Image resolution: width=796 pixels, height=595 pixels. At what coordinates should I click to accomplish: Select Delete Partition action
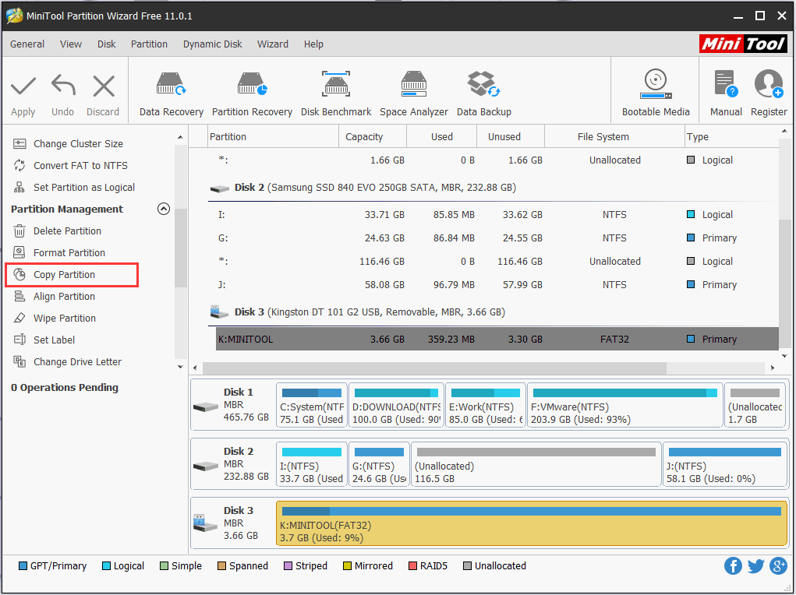[x=67, y=231]
